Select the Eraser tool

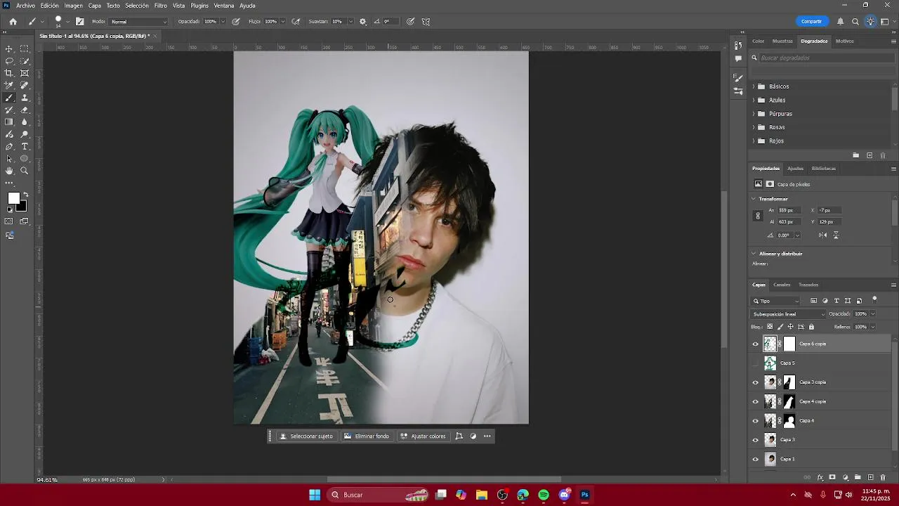pyautogui.click(x=25, y=110)
